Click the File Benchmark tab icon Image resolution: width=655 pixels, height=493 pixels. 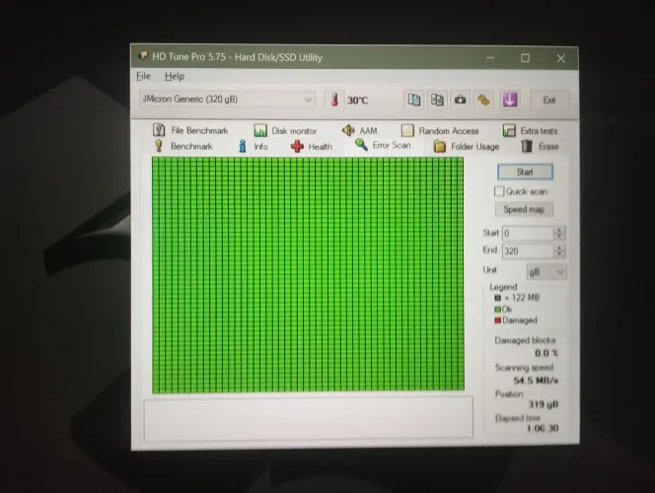pos(159,130)
